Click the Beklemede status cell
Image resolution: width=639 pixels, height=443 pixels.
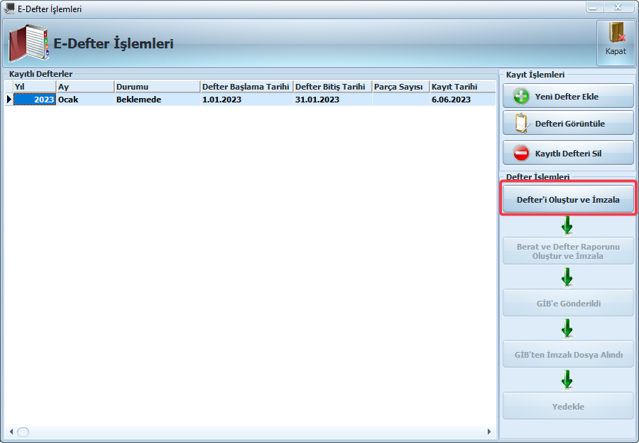pyautogui.click(x=158, y=100)
